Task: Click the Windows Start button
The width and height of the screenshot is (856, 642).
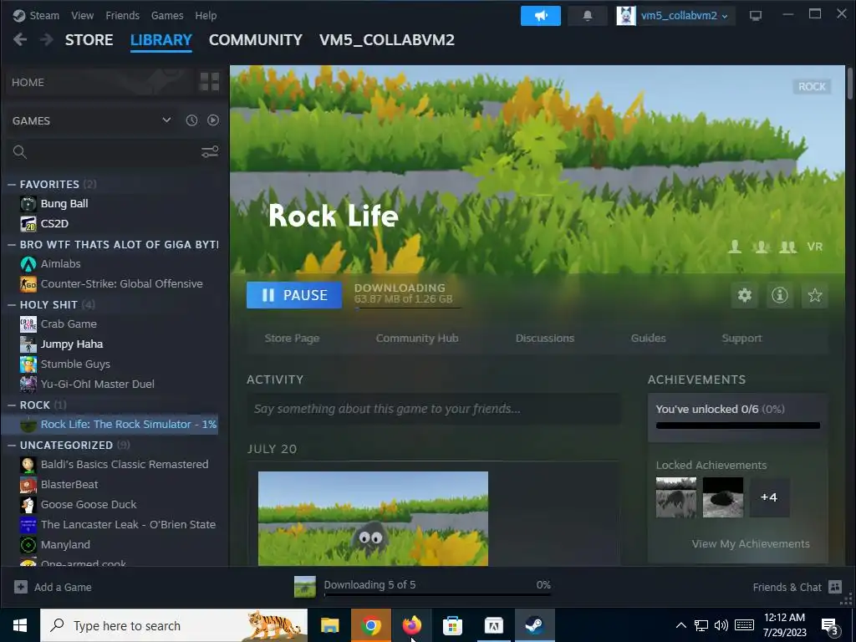Action: tap(20, 625)
